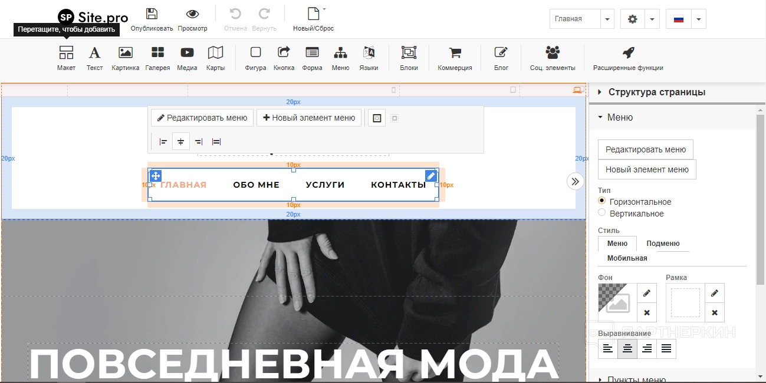Image resolution: width=766 pixels, height=383 pixels.
Task: Click Редактировать меню in side panel
Action: point(646,149)
